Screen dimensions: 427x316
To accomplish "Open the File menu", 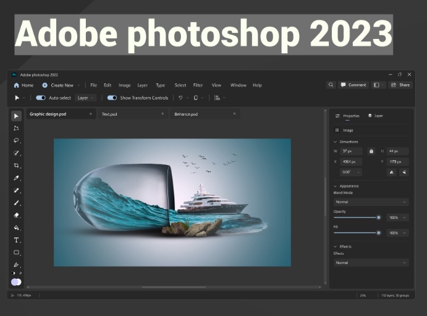I will point(94,85).
